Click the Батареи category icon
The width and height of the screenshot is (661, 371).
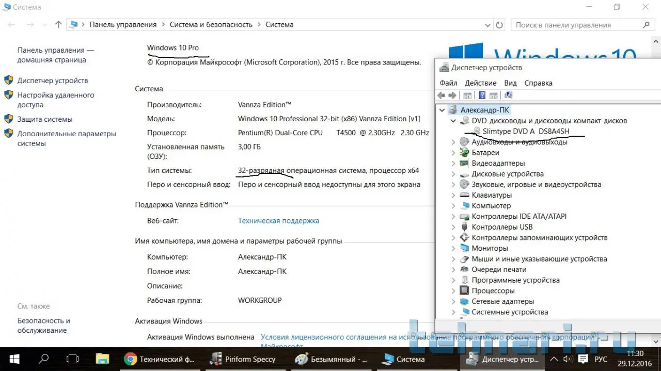coord(465,153)
